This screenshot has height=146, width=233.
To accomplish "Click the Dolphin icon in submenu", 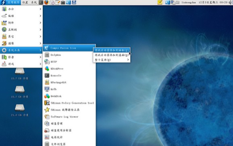I will point(47,55).
